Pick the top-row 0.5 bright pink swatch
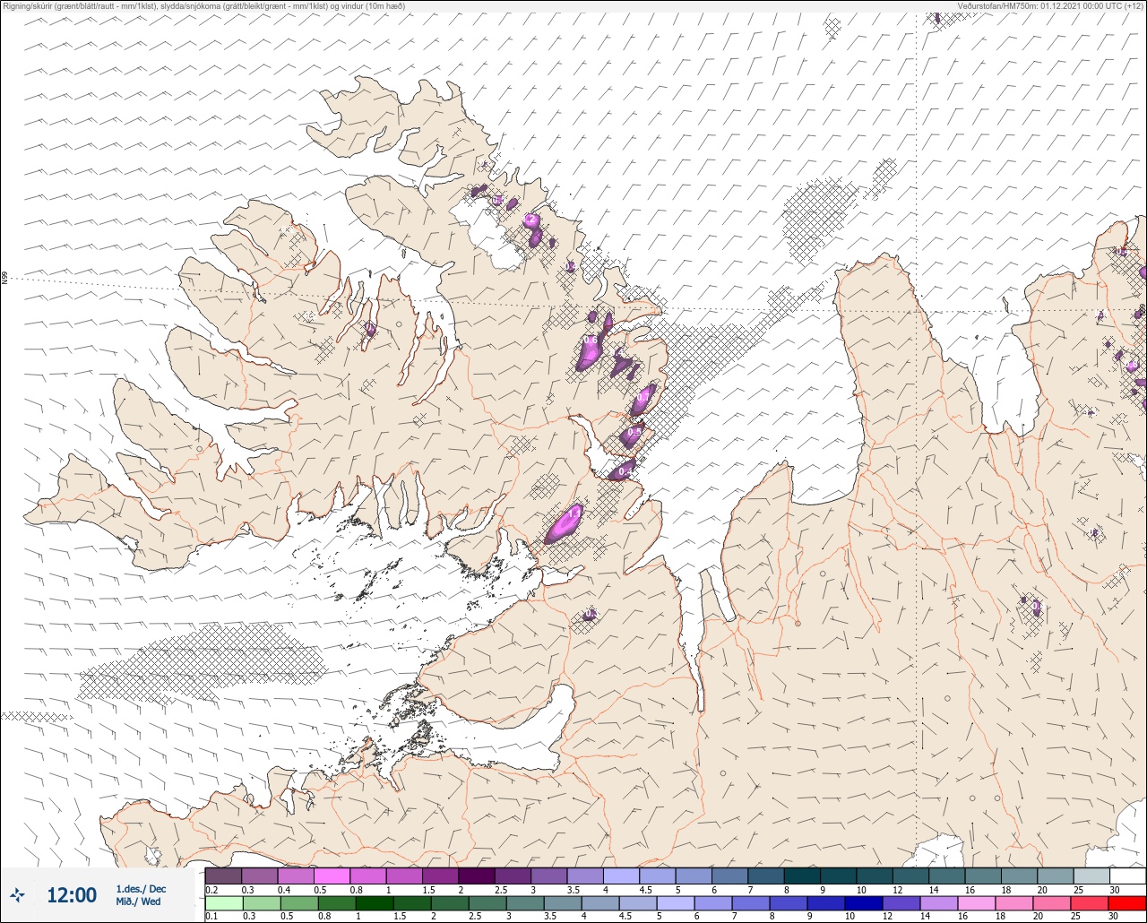Image resolution: width=1147 pixels, height=923 pixels. click(x=332, y=876)
